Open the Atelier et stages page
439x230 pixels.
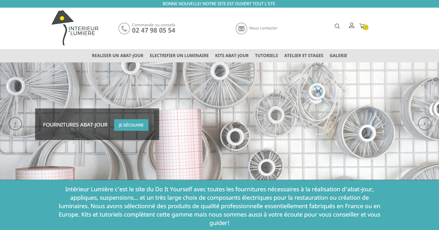[304, 56]
